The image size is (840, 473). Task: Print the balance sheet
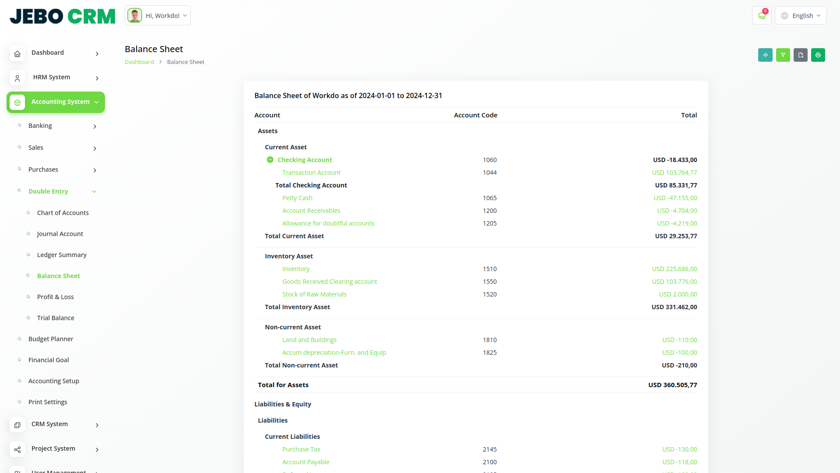pos(818,55)
